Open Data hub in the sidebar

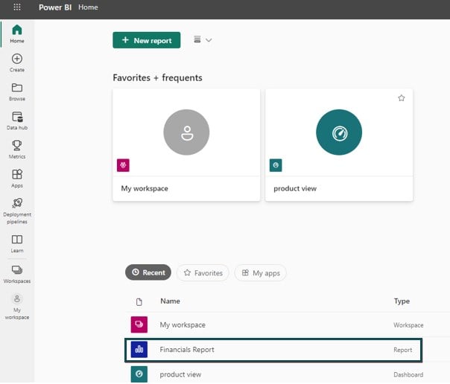tap(17, 121)
